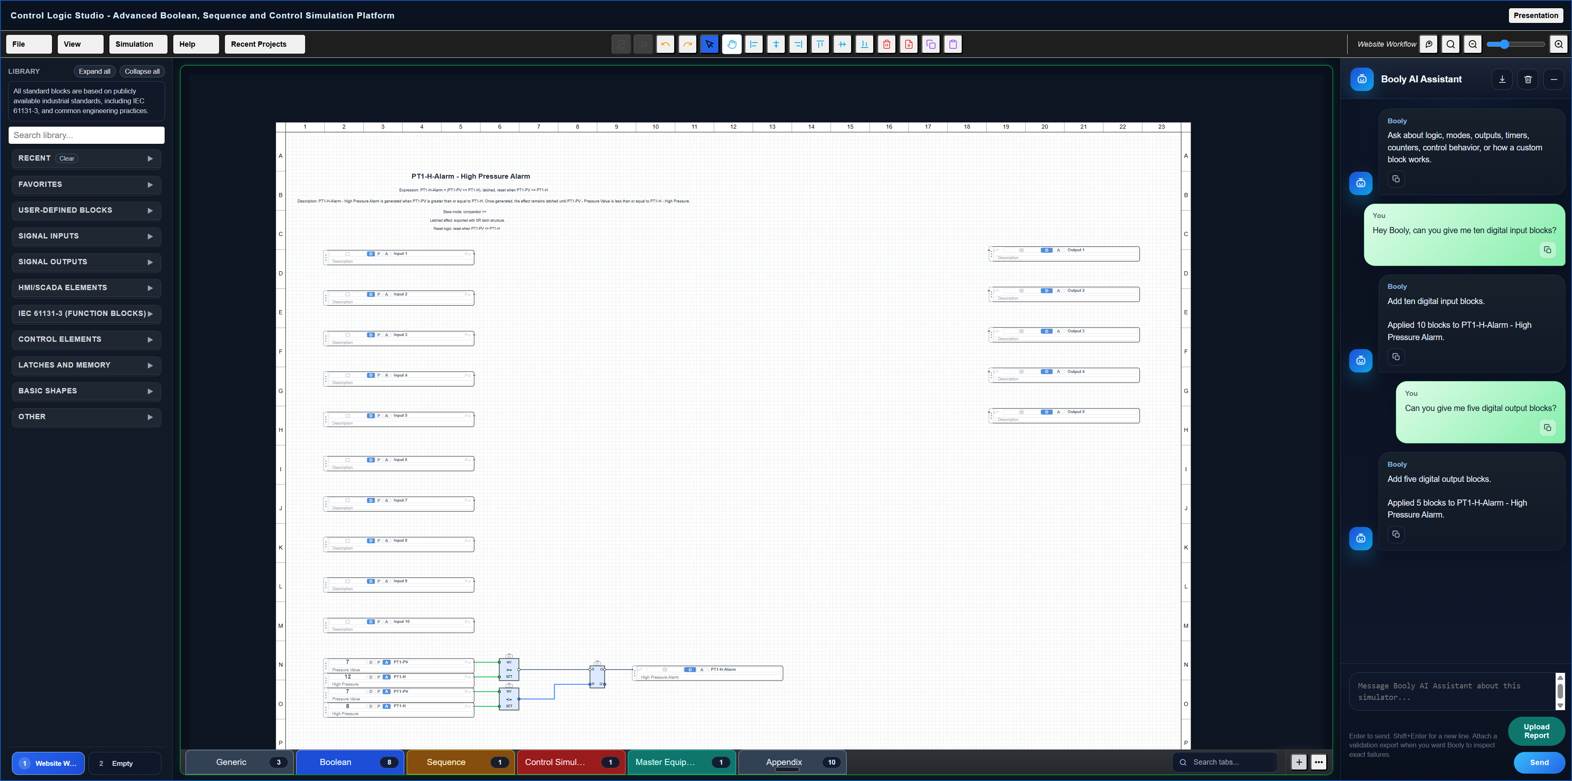Expand the FAVORITES library section
This screenshot has width=1572, height=781.
(x=86, y=184)
